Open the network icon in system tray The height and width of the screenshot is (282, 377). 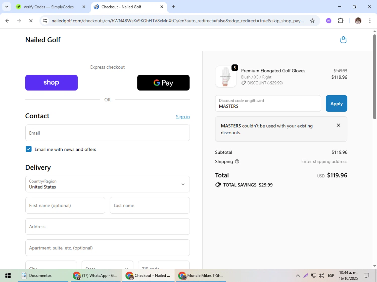point(313,275)
